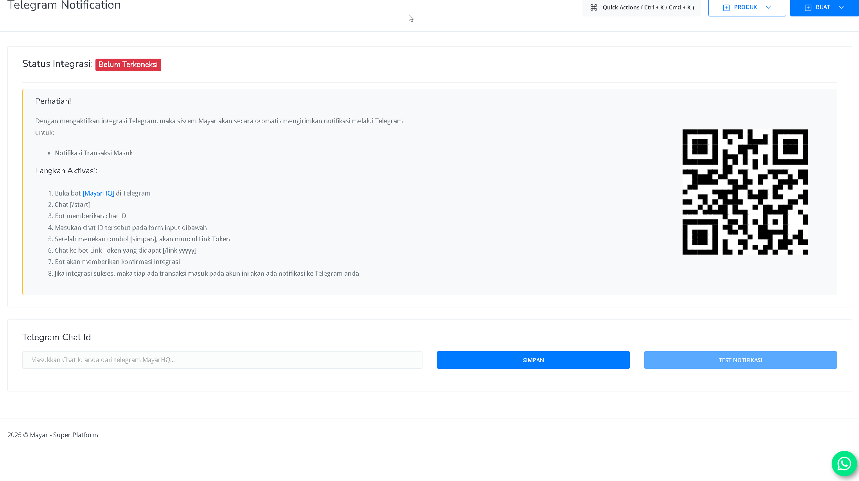Click the Belum Terkoneksi status badge
859x481 pixels.
tap(128, 65)
